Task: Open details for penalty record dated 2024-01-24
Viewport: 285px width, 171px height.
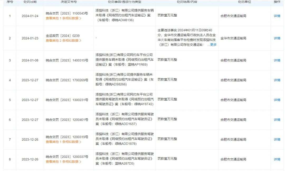Action: 277,16
